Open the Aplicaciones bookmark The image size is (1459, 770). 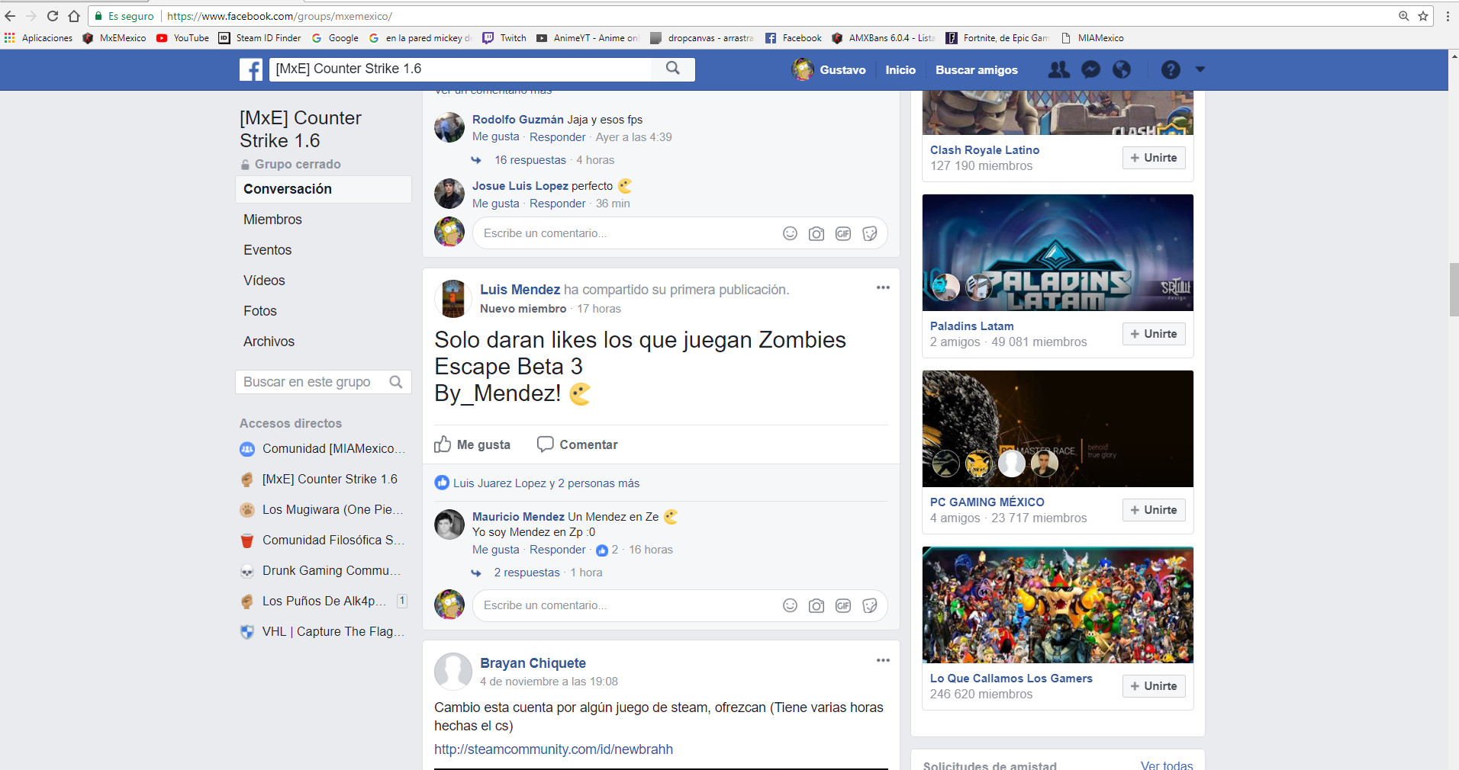click(39, 38)
